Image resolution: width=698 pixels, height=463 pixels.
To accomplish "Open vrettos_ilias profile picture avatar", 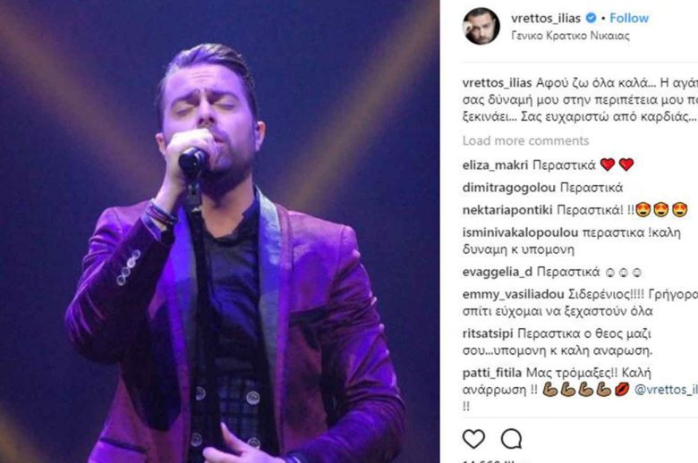I will pyautogui.click(x=481, y=26).
